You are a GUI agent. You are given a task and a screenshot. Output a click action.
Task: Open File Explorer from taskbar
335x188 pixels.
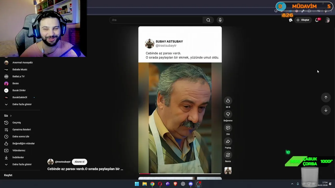pyautogui.click(x=144, y=184)
